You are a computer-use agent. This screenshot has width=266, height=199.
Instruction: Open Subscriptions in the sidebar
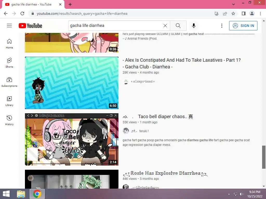tap(9, 82)
